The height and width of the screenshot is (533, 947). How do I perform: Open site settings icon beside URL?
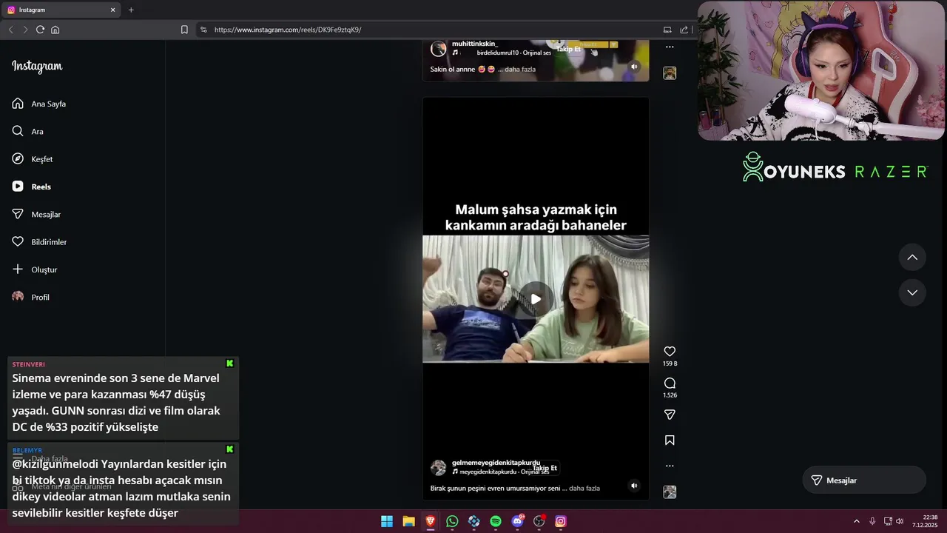pos(203,30)
